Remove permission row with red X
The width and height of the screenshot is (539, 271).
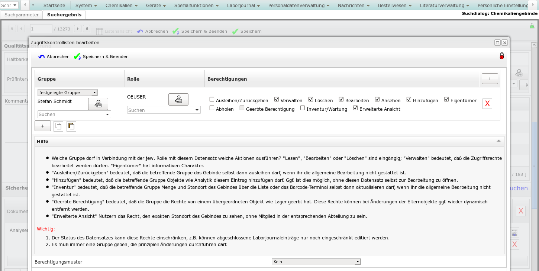point(487,104)
